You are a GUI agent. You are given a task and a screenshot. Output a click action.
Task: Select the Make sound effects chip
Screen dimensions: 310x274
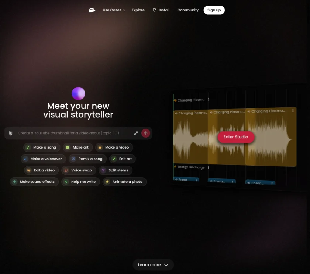click(34, 182)
